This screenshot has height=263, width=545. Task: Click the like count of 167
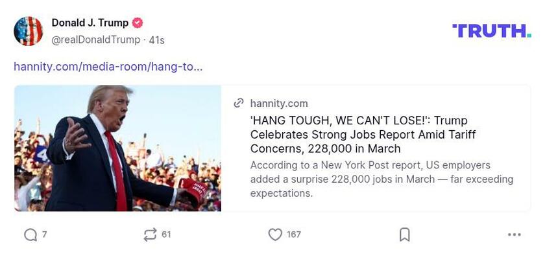point(294,234)
